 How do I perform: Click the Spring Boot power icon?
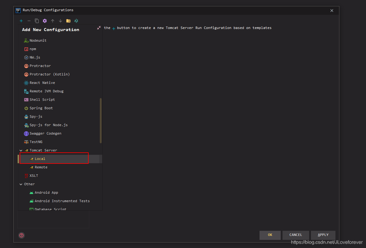pos(26,108)
